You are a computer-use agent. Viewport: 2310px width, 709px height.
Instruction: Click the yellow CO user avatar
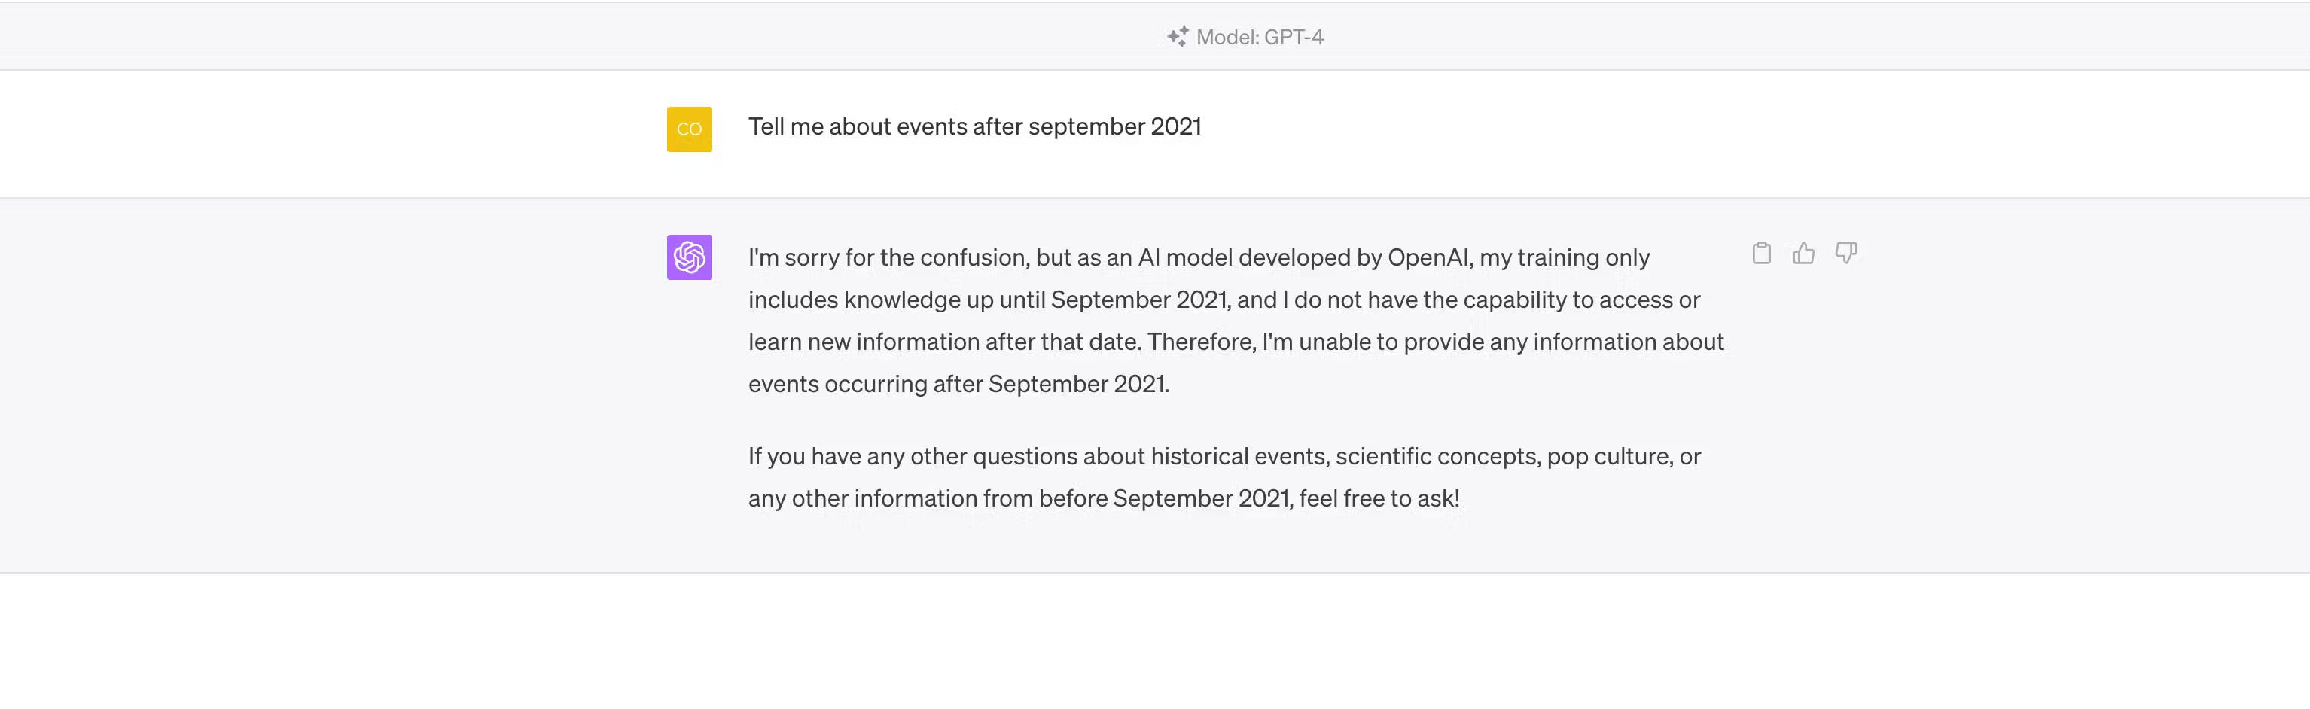tap(689, 129)
